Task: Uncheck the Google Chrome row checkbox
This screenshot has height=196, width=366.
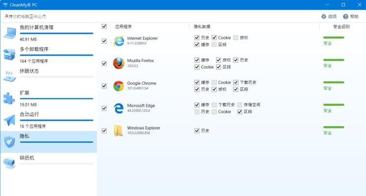Action: [x=104, y=86]
